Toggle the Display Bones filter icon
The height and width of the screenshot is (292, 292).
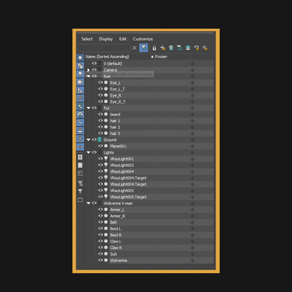80,122
